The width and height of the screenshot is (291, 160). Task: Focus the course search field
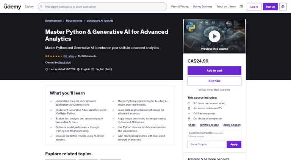click(102, 7)
